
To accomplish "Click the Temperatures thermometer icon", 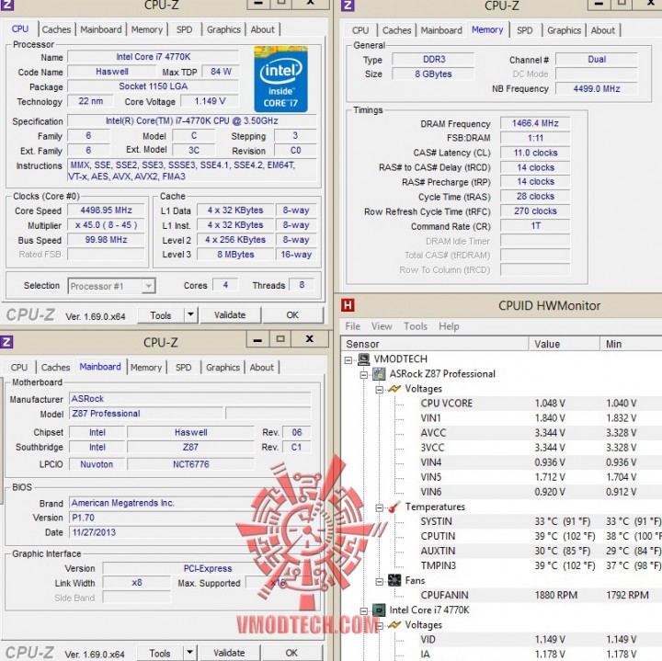I will [x=394, y=507].
